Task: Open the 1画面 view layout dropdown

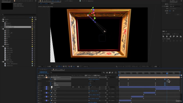Action: coord(157,66)
